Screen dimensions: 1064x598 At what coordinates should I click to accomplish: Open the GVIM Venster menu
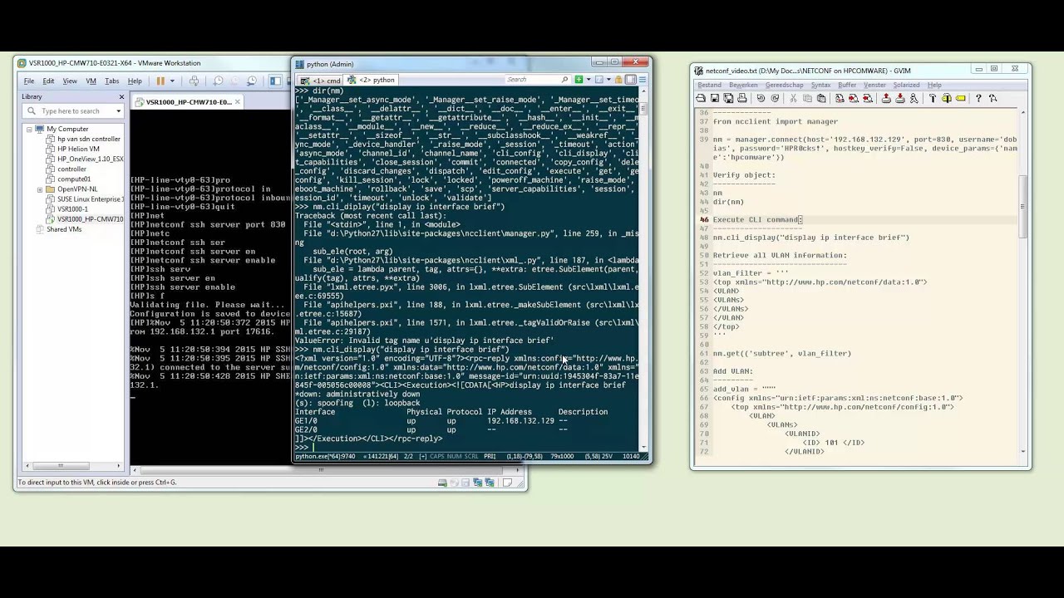[874, 85]
